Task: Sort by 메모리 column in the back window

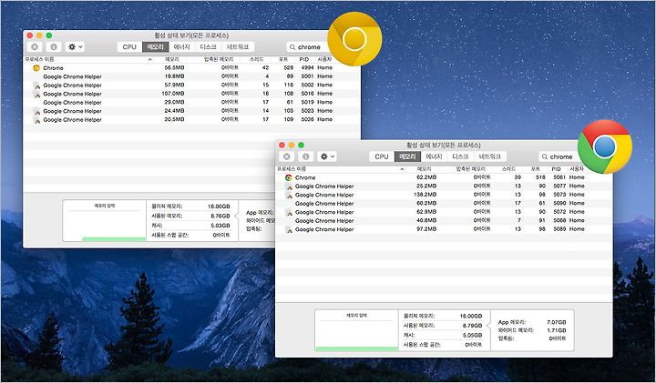Action: pos(172,59)
